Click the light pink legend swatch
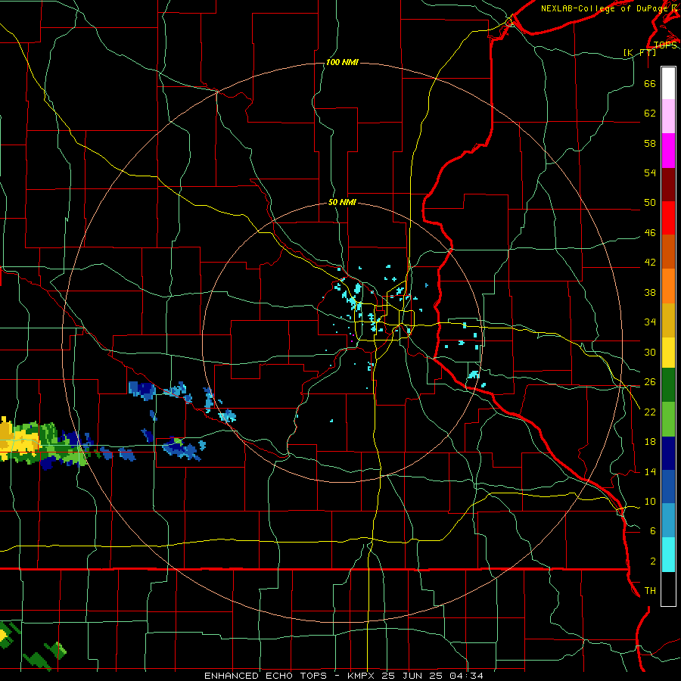 click(x=668, y=117)
